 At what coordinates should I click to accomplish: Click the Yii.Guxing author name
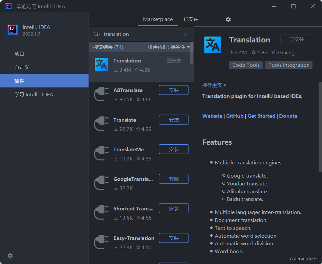point(283,53)
